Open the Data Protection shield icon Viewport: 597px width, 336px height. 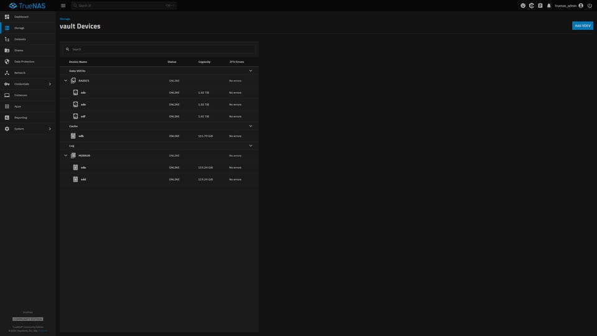(7, 62)
